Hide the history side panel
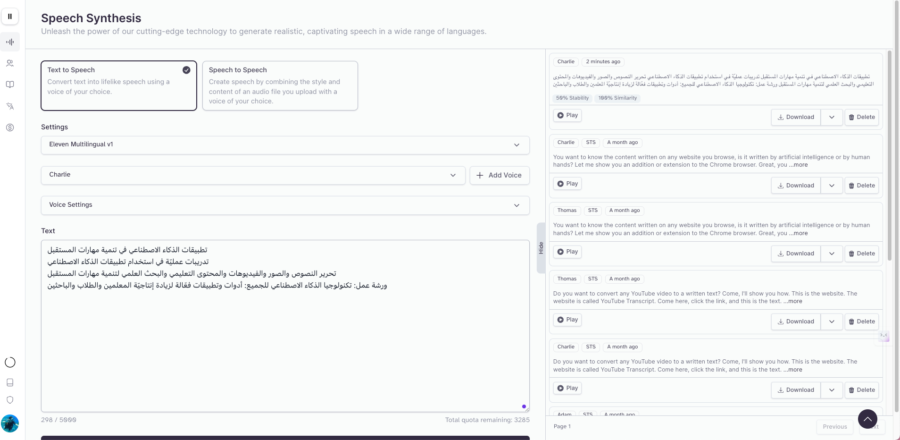The width and height of the screenshot is (900, 440). pos(541,248)
